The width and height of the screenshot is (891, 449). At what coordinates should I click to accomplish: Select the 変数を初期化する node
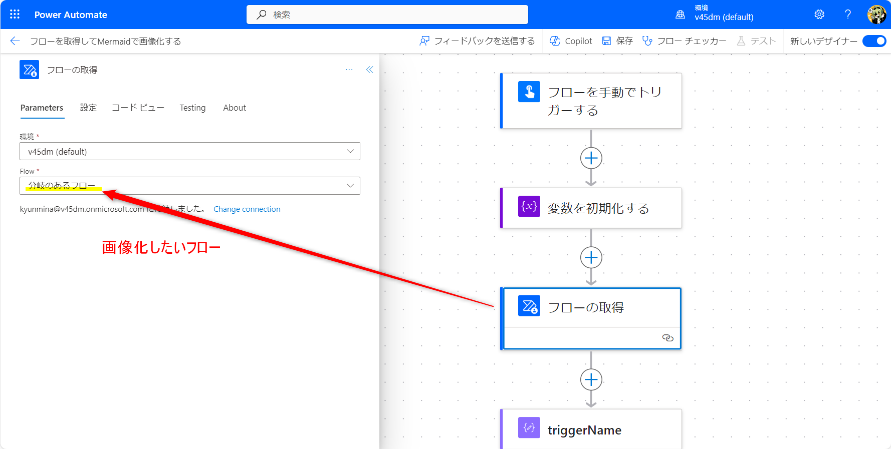coord(592,208)
